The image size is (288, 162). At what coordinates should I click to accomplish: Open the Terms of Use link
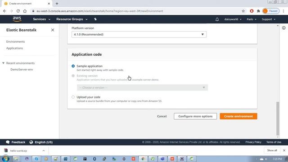[x=274, y=142]
